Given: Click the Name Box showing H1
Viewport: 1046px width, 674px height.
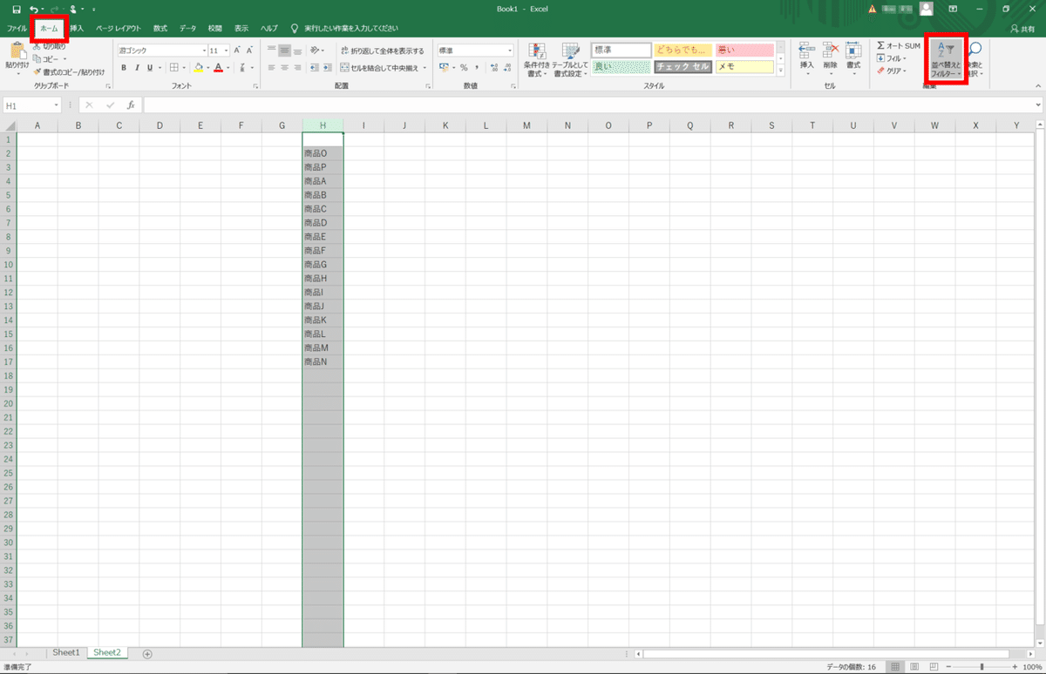Looking at the screenshot, I should [31, 105].
